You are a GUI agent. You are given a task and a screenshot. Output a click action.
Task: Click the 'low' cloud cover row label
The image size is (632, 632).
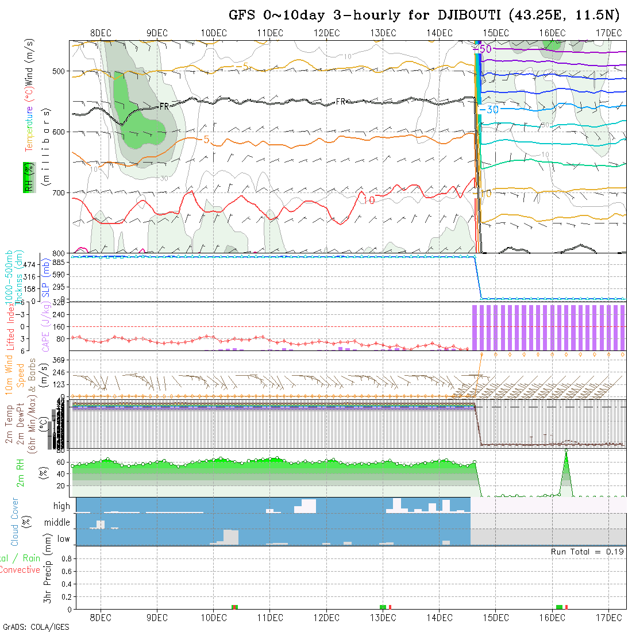63,539
